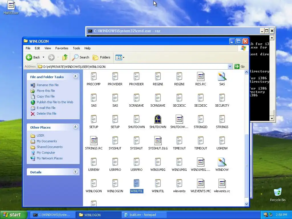Click file list scroll up arrow

click(x=246, y=72)
